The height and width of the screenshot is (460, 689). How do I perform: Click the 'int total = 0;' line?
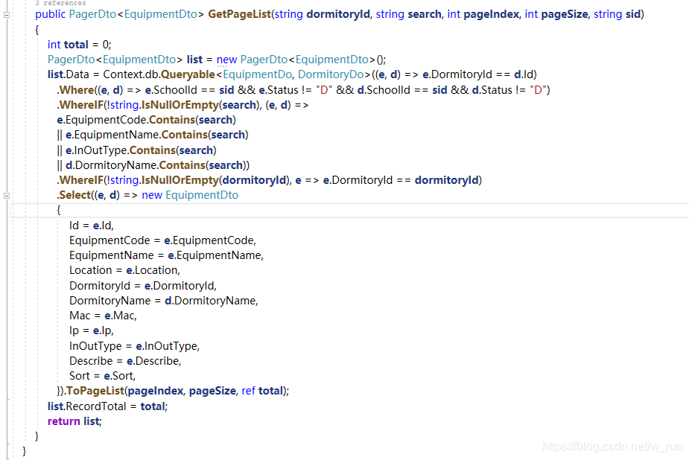(x=79, y=45)
